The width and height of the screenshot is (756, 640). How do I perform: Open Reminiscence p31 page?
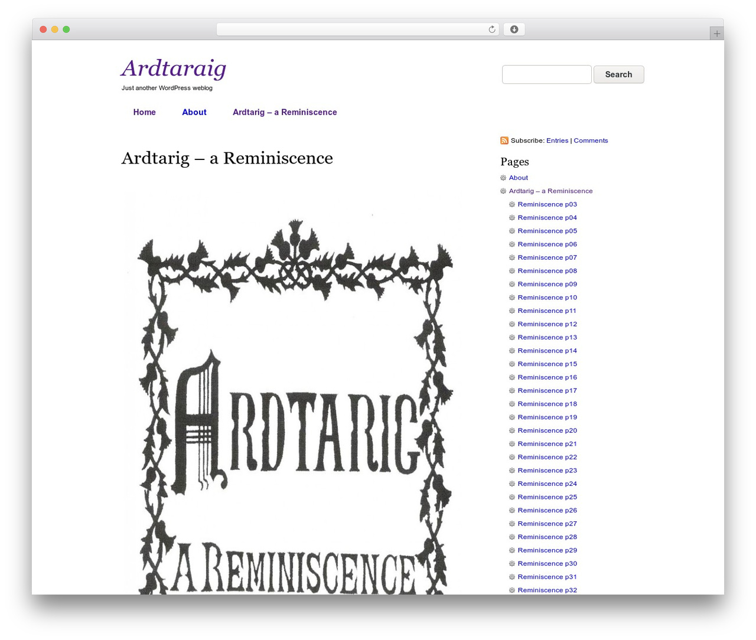coord(547,577)
